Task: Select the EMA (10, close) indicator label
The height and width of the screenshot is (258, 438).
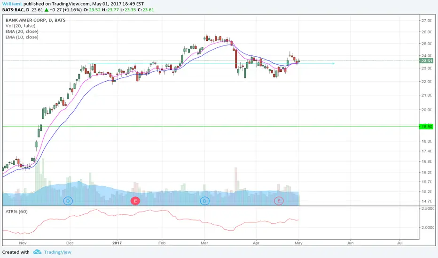Action: [22, 37]
